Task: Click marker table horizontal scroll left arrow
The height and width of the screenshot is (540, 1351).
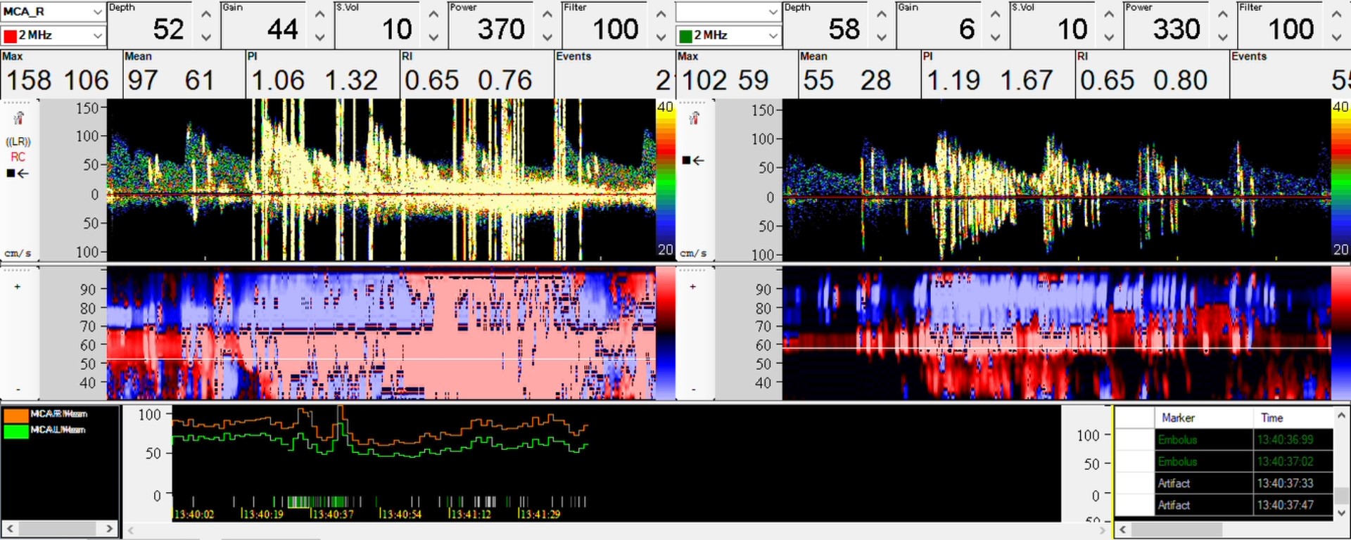Action: tap(1123, 529)
